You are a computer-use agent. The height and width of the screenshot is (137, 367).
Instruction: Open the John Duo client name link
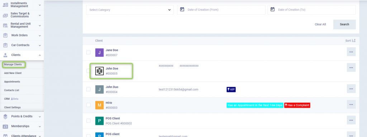[x=112, y=87]
